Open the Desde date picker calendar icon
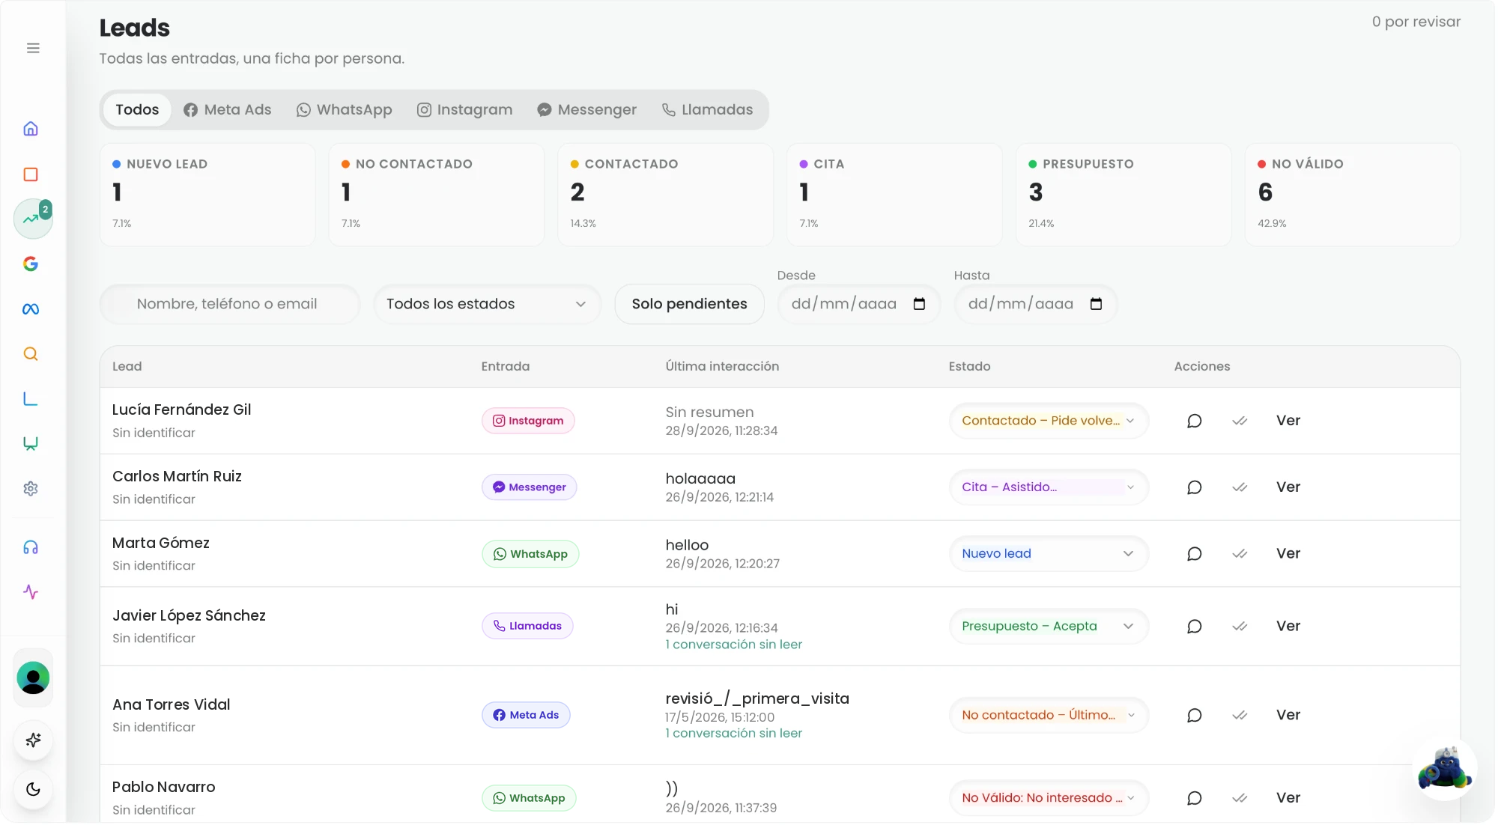 pyautogui.click(x=920, y=305)
